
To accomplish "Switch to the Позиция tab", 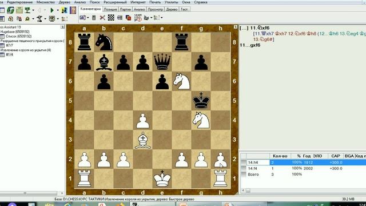I will coord(110,9).
